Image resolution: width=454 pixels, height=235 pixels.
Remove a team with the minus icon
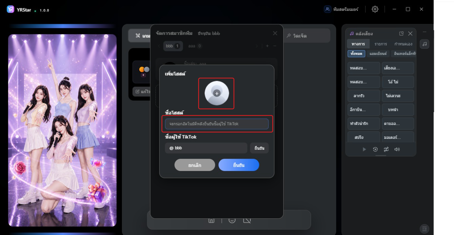275,46
